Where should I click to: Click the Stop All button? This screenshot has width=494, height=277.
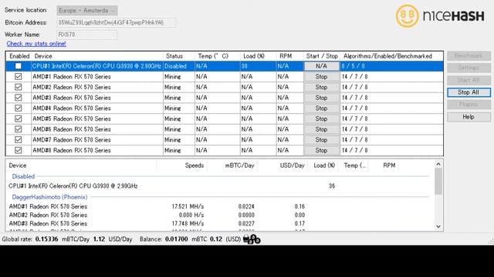(x=469, y=92)
